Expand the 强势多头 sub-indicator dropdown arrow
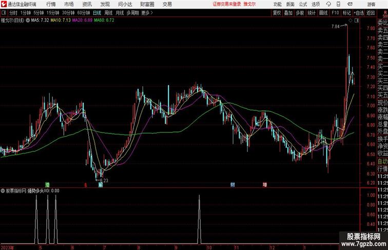The height and width of the screenshot is (250, 388). tap(3, 191)
